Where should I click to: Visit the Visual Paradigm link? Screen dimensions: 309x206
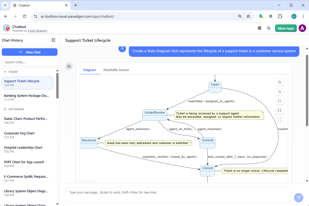click(37, 31)
